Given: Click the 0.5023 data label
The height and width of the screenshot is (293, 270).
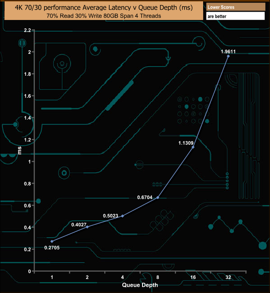Looking at the screenshot, I should click(110, 216).
